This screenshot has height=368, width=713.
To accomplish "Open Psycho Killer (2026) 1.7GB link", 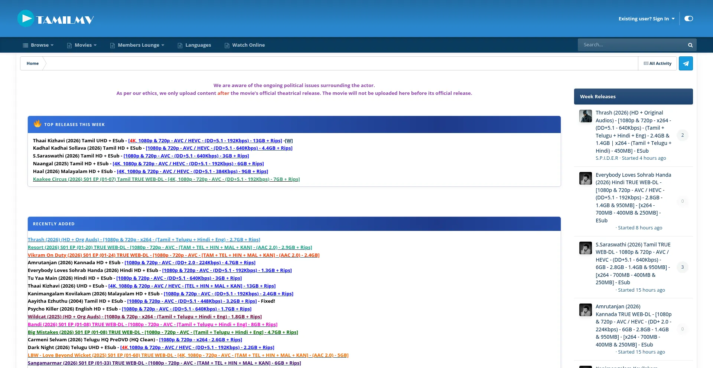I will (187, 309).
